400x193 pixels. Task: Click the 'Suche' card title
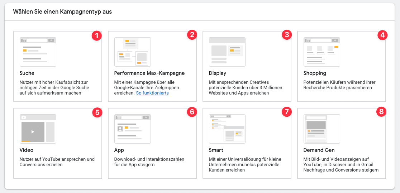tap(27, 73)
